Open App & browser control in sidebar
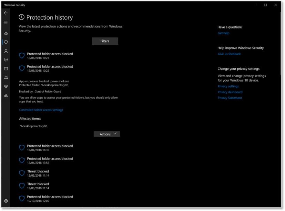The height and width of the screenshot is (211, 285). click(x=6, y=68)
